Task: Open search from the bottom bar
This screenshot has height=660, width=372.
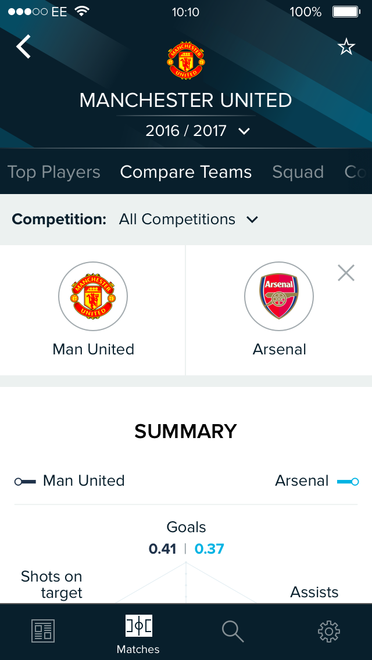Action: coord(233,630)
